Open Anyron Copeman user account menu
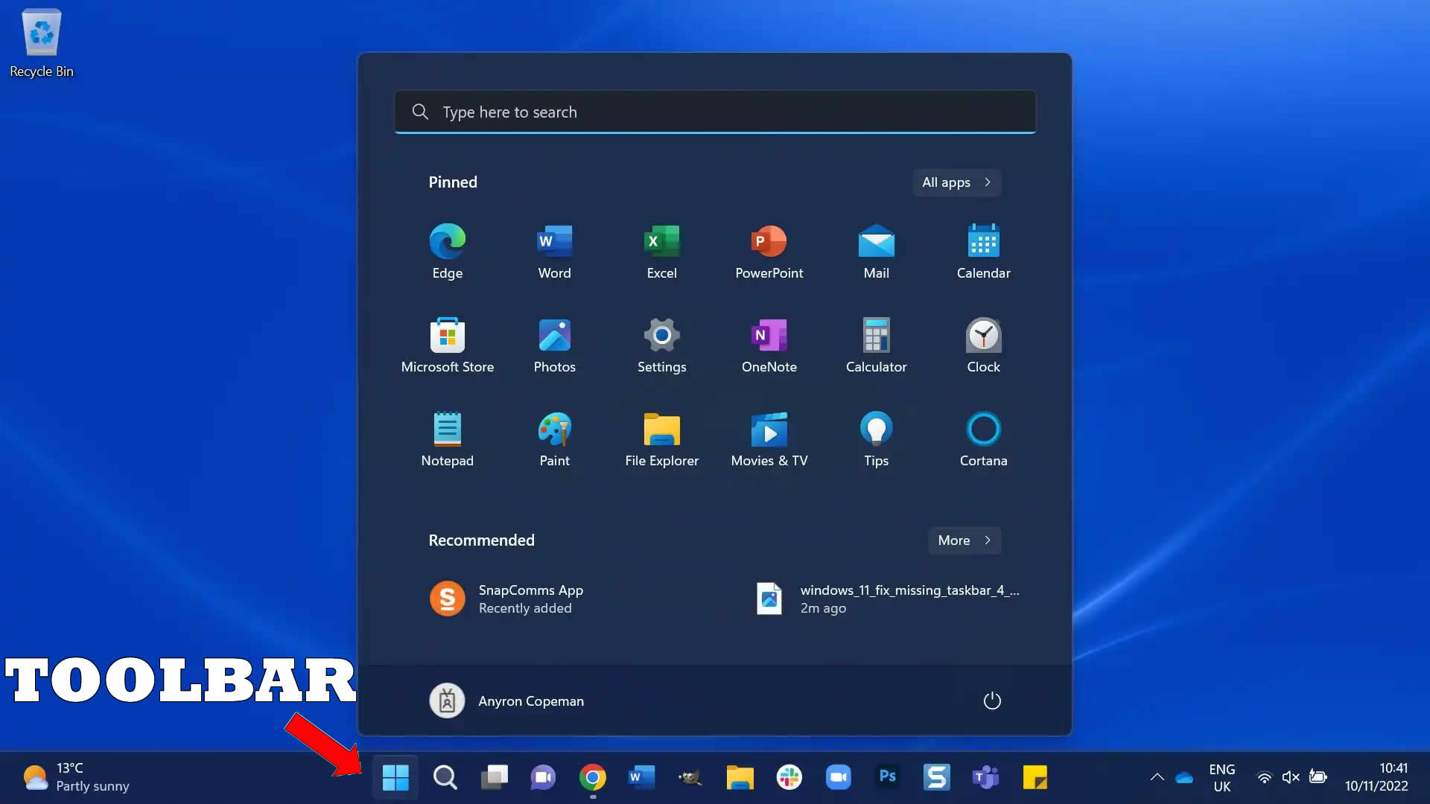This screenshot has width=1430, height=804. pos(506,701)
